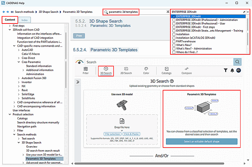Open Parametric 3D Templates breadcrumb
Image resolution: width=252 pixels, height=167 pixels.
pyautogui.click(x=78, y=12)
